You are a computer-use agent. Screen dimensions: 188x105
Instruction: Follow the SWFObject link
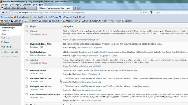point(98,70)
